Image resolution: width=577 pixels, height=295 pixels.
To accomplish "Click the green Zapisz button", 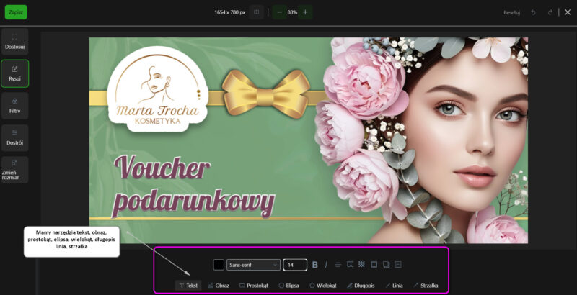I will tap(16, 12).
